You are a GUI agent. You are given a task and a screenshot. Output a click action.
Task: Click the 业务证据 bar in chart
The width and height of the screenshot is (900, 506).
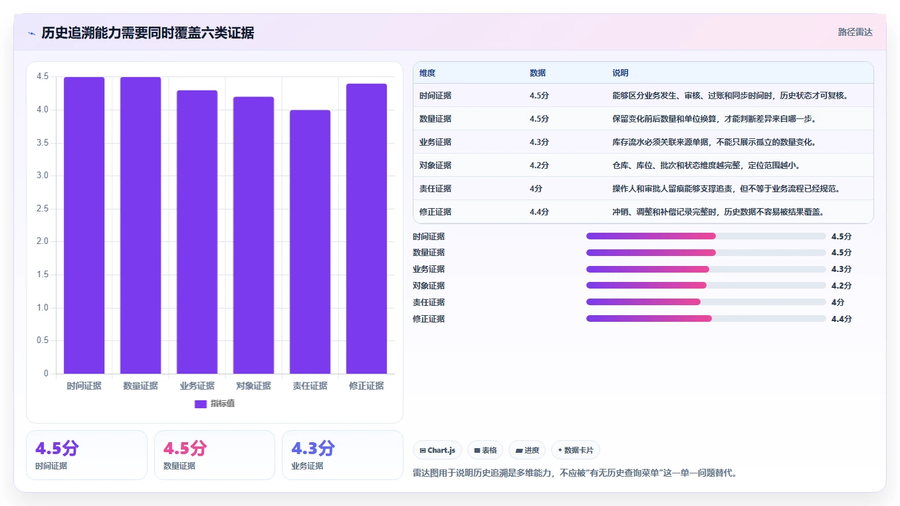point(197,232)
